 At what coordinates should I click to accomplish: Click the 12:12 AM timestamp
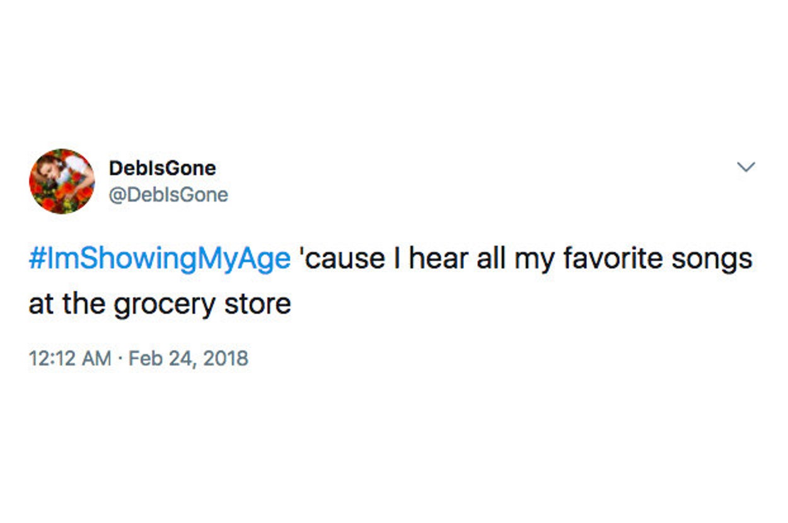pos(69,359)
